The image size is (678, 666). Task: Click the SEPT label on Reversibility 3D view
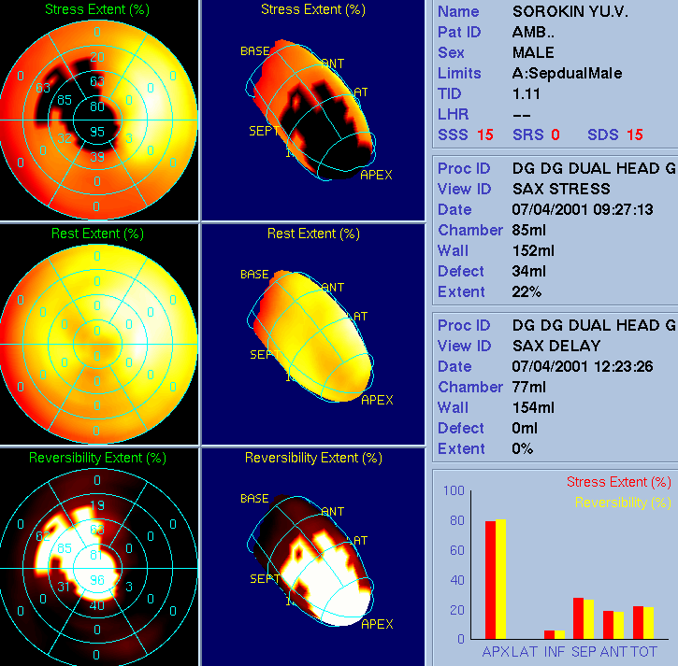pyautogui.click(x=265, y=579)
